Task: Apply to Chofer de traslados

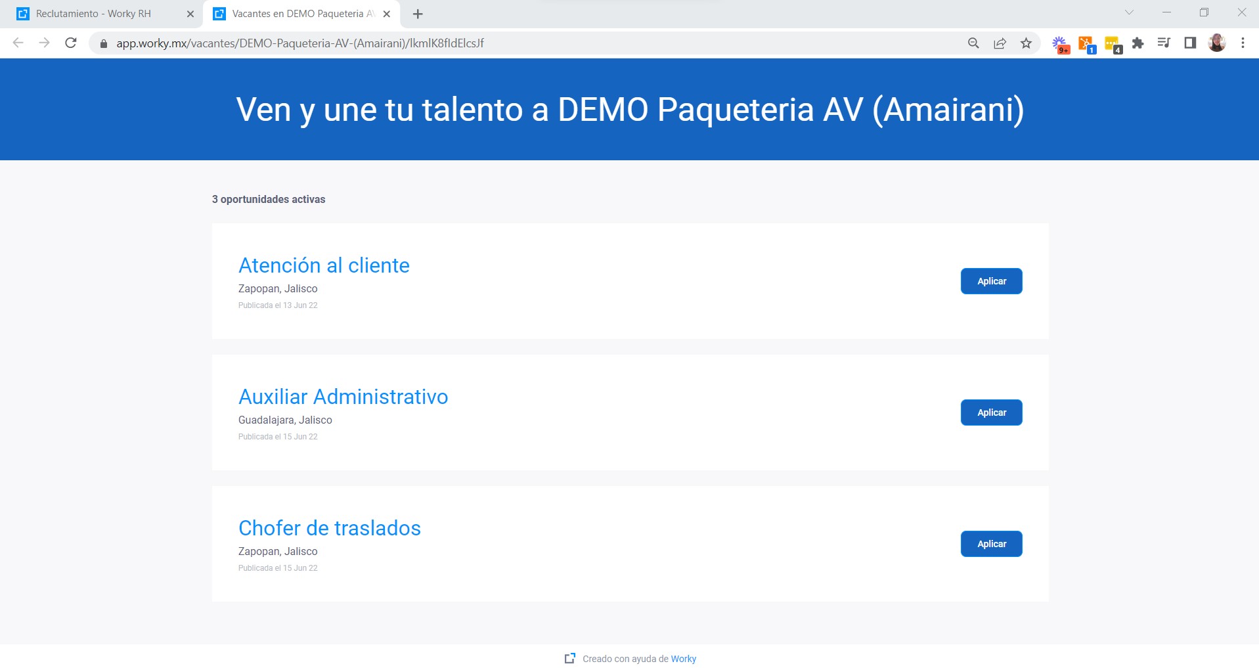Action: click(992, 544)
